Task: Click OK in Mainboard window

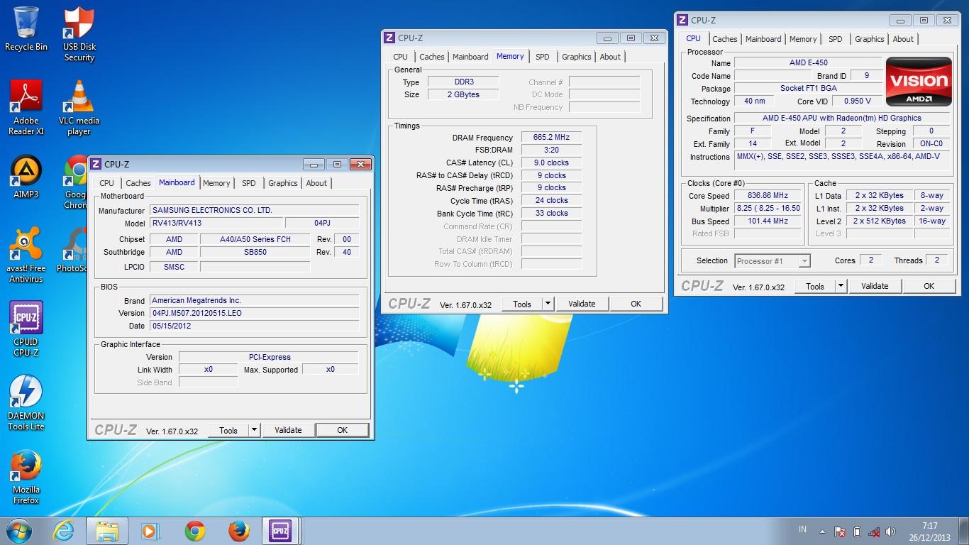Action: (342, 430)
